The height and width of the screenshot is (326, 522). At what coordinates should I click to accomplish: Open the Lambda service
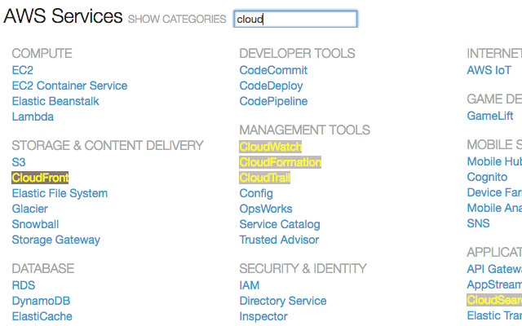pos(33,117)
